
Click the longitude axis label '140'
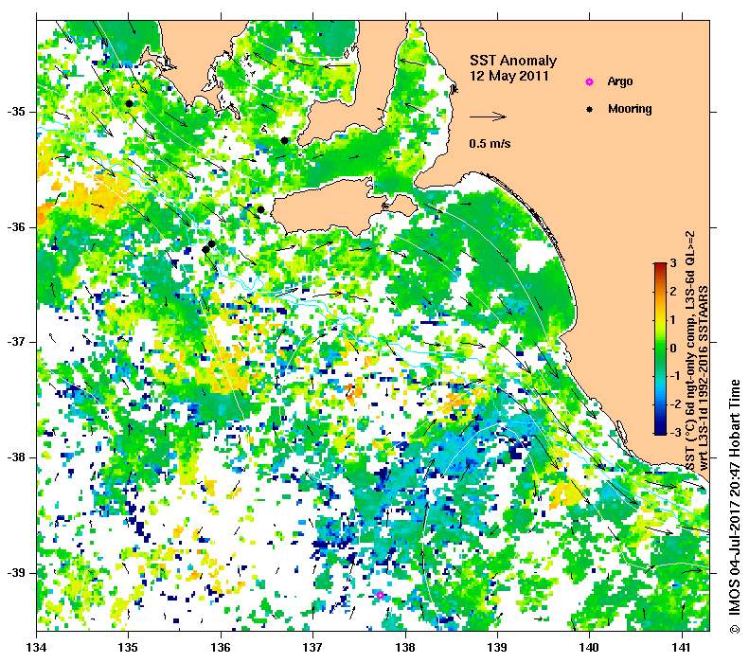coord(589,648)
